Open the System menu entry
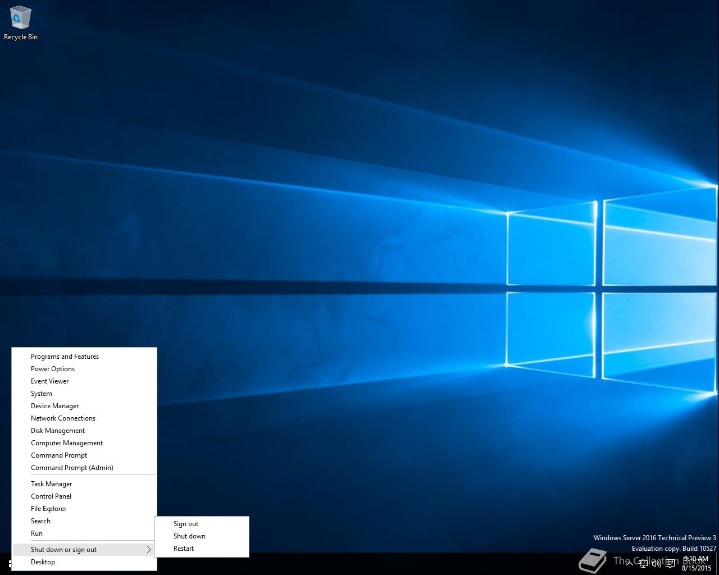 click(84, 394)
